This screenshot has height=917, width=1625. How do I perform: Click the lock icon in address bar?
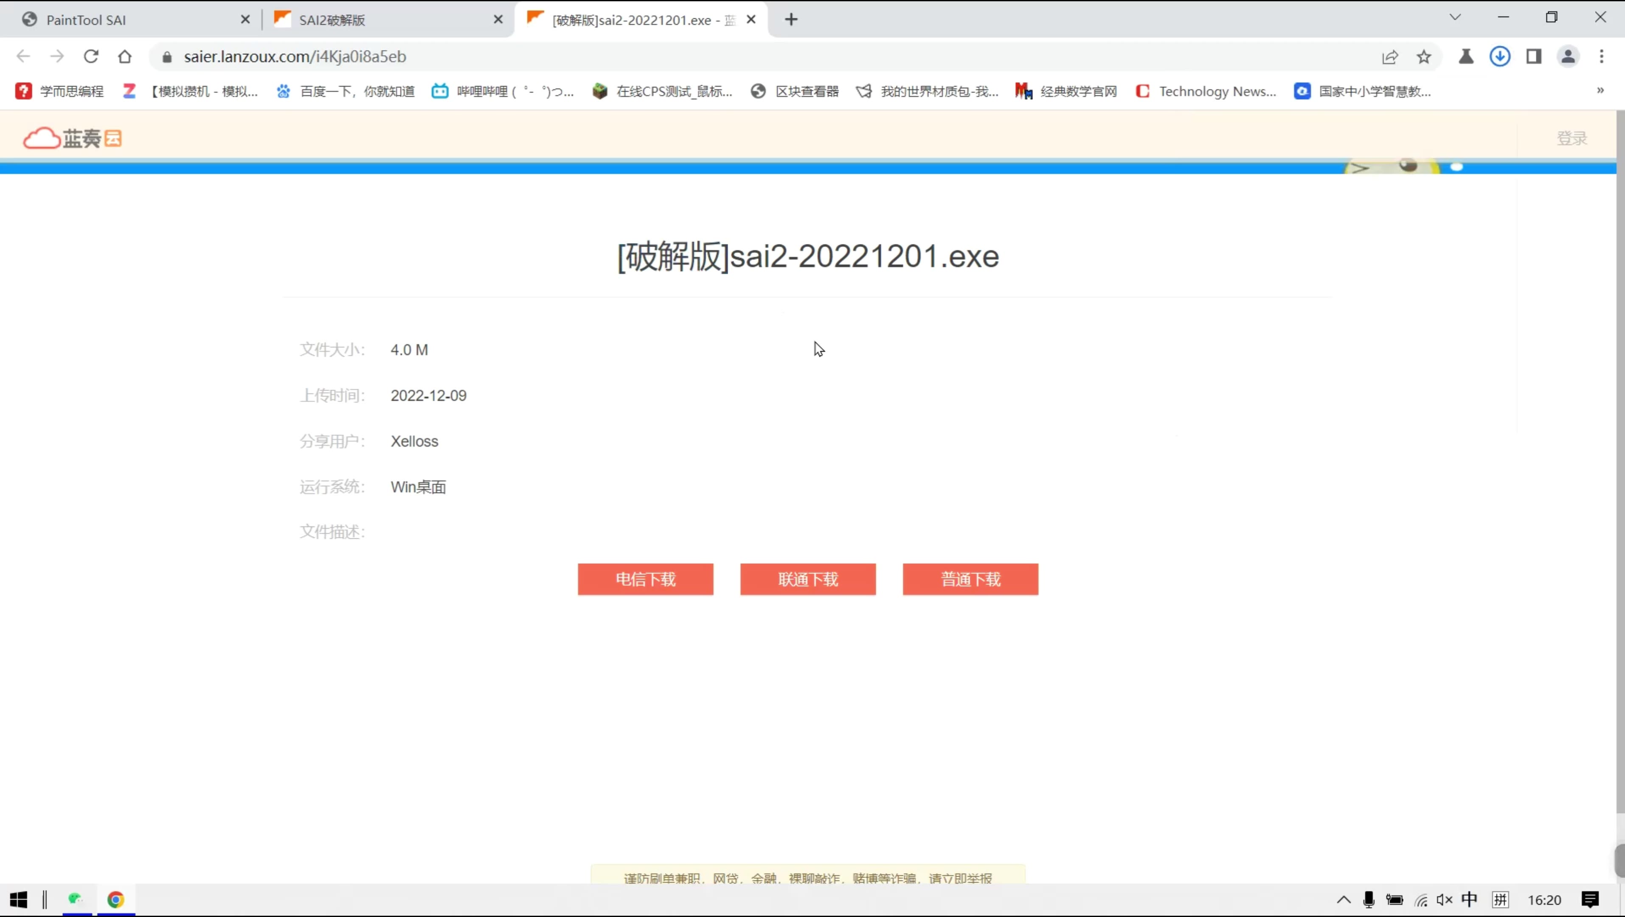[166, 57]
